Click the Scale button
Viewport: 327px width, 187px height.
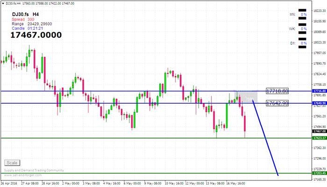[12, 163]
